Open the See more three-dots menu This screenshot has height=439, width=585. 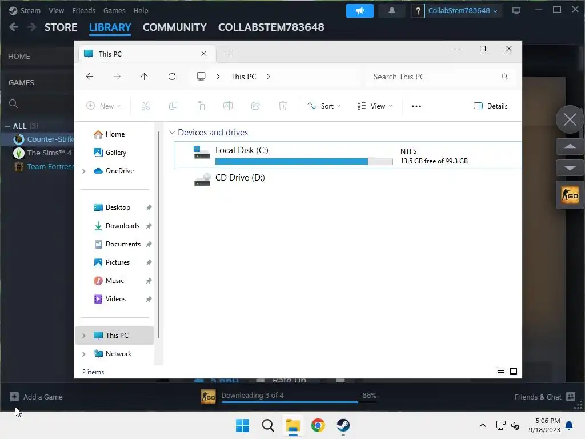coord(416,106)
